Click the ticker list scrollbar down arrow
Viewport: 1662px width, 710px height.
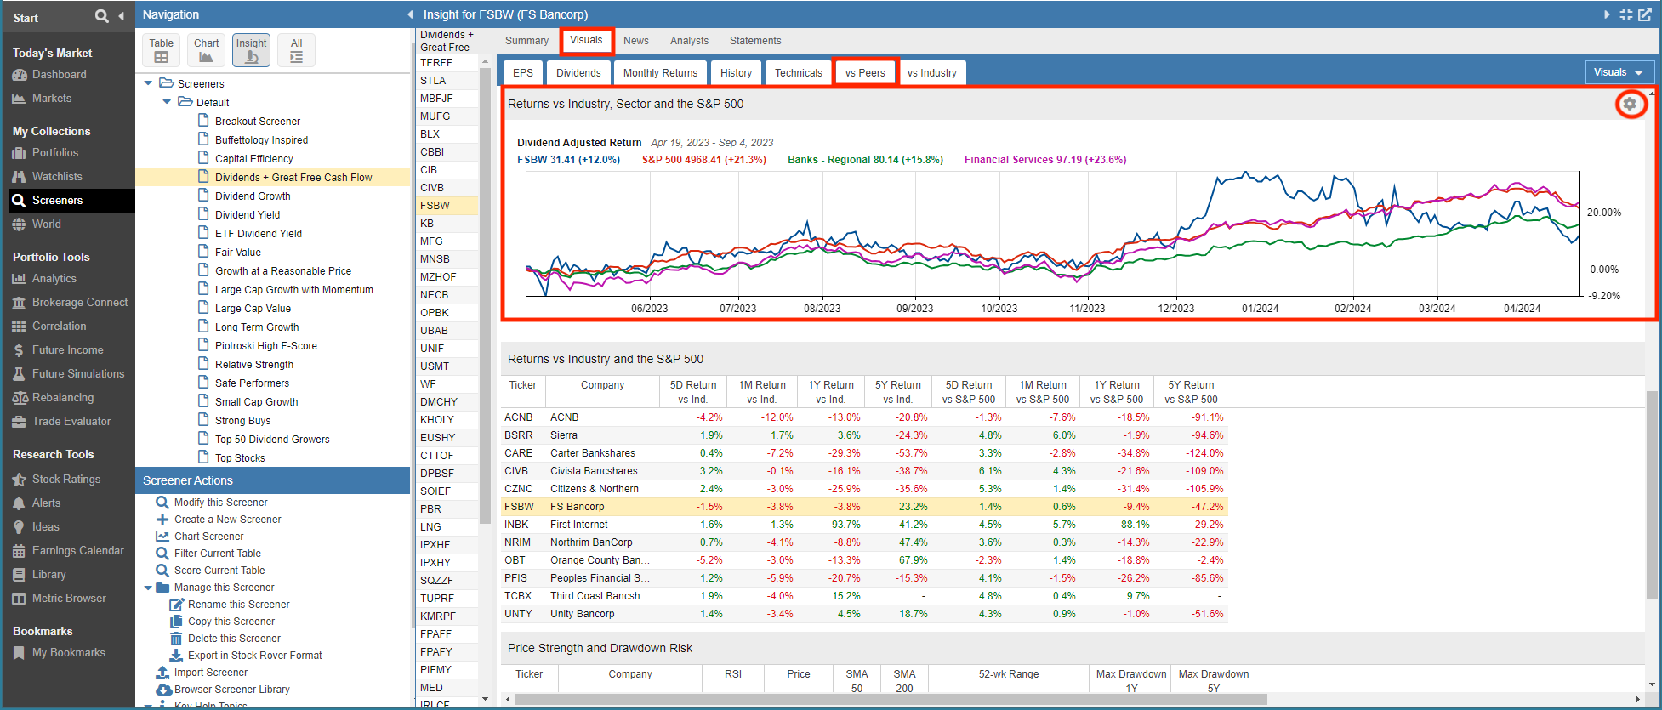tap(485, 699)
